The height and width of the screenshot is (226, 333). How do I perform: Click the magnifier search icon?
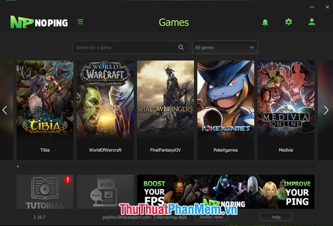(181, 47)
